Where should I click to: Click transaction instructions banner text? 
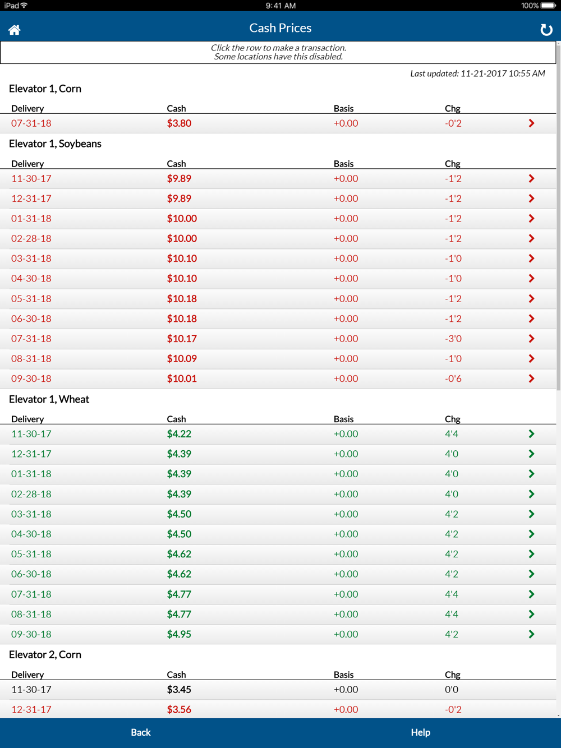278,52
